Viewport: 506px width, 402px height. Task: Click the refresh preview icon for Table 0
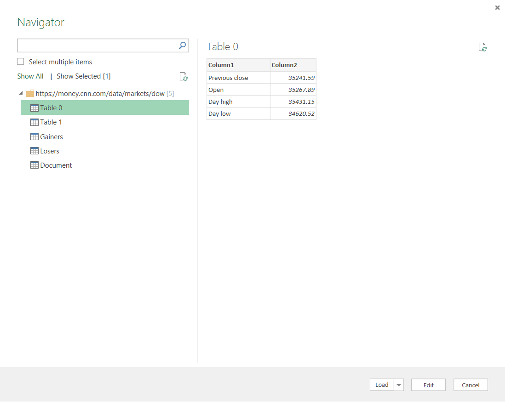pyautogui.click(x=483, y=47)
